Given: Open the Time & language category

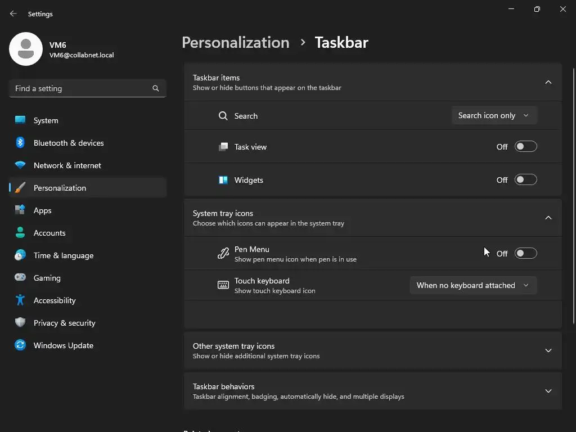Looking at the screenshot, I should [x=63, y=255].
